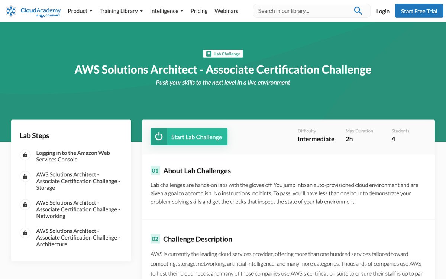Screen dimensions: 446x279
Task: Click the Students label
Action: [400, 131]
